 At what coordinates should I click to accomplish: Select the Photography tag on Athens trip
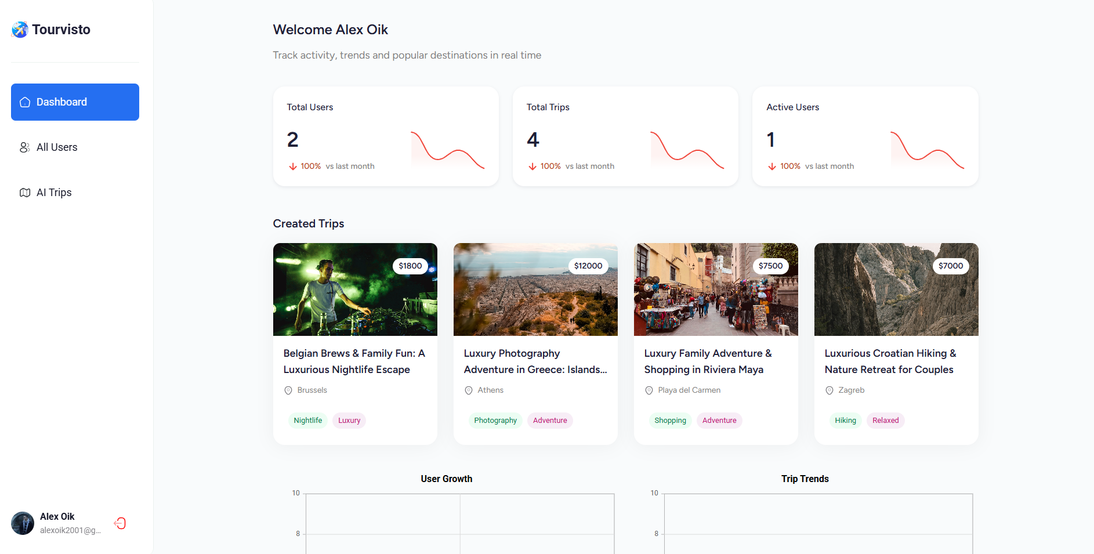pyautogui.click(x=495, y=421)
